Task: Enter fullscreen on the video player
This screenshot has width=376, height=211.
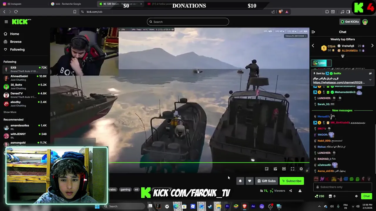Action: click(293, 169)
